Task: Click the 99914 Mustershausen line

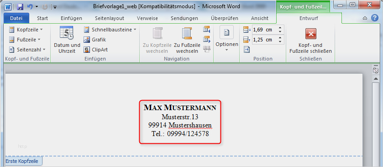Action: click(x=180, y=125)
